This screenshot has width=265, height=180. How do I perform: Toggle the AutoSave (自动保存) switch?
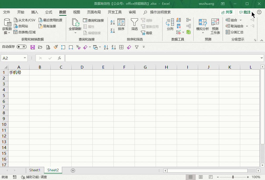[21, 47]
